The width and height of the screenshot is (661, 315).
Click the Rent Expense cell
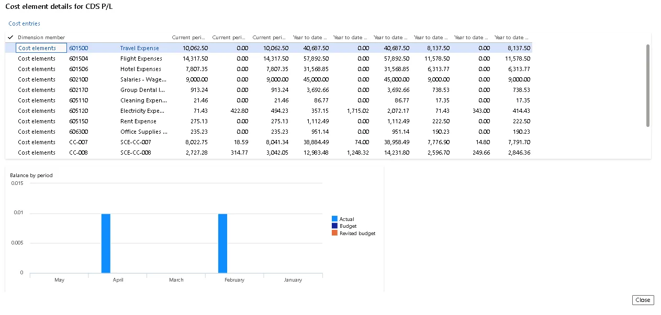coord(138,121)
